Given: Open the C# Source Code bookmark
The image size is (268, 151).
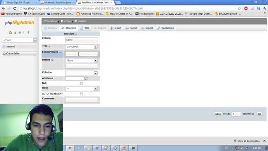Looking at the screenshot, I should coord(34,14).
